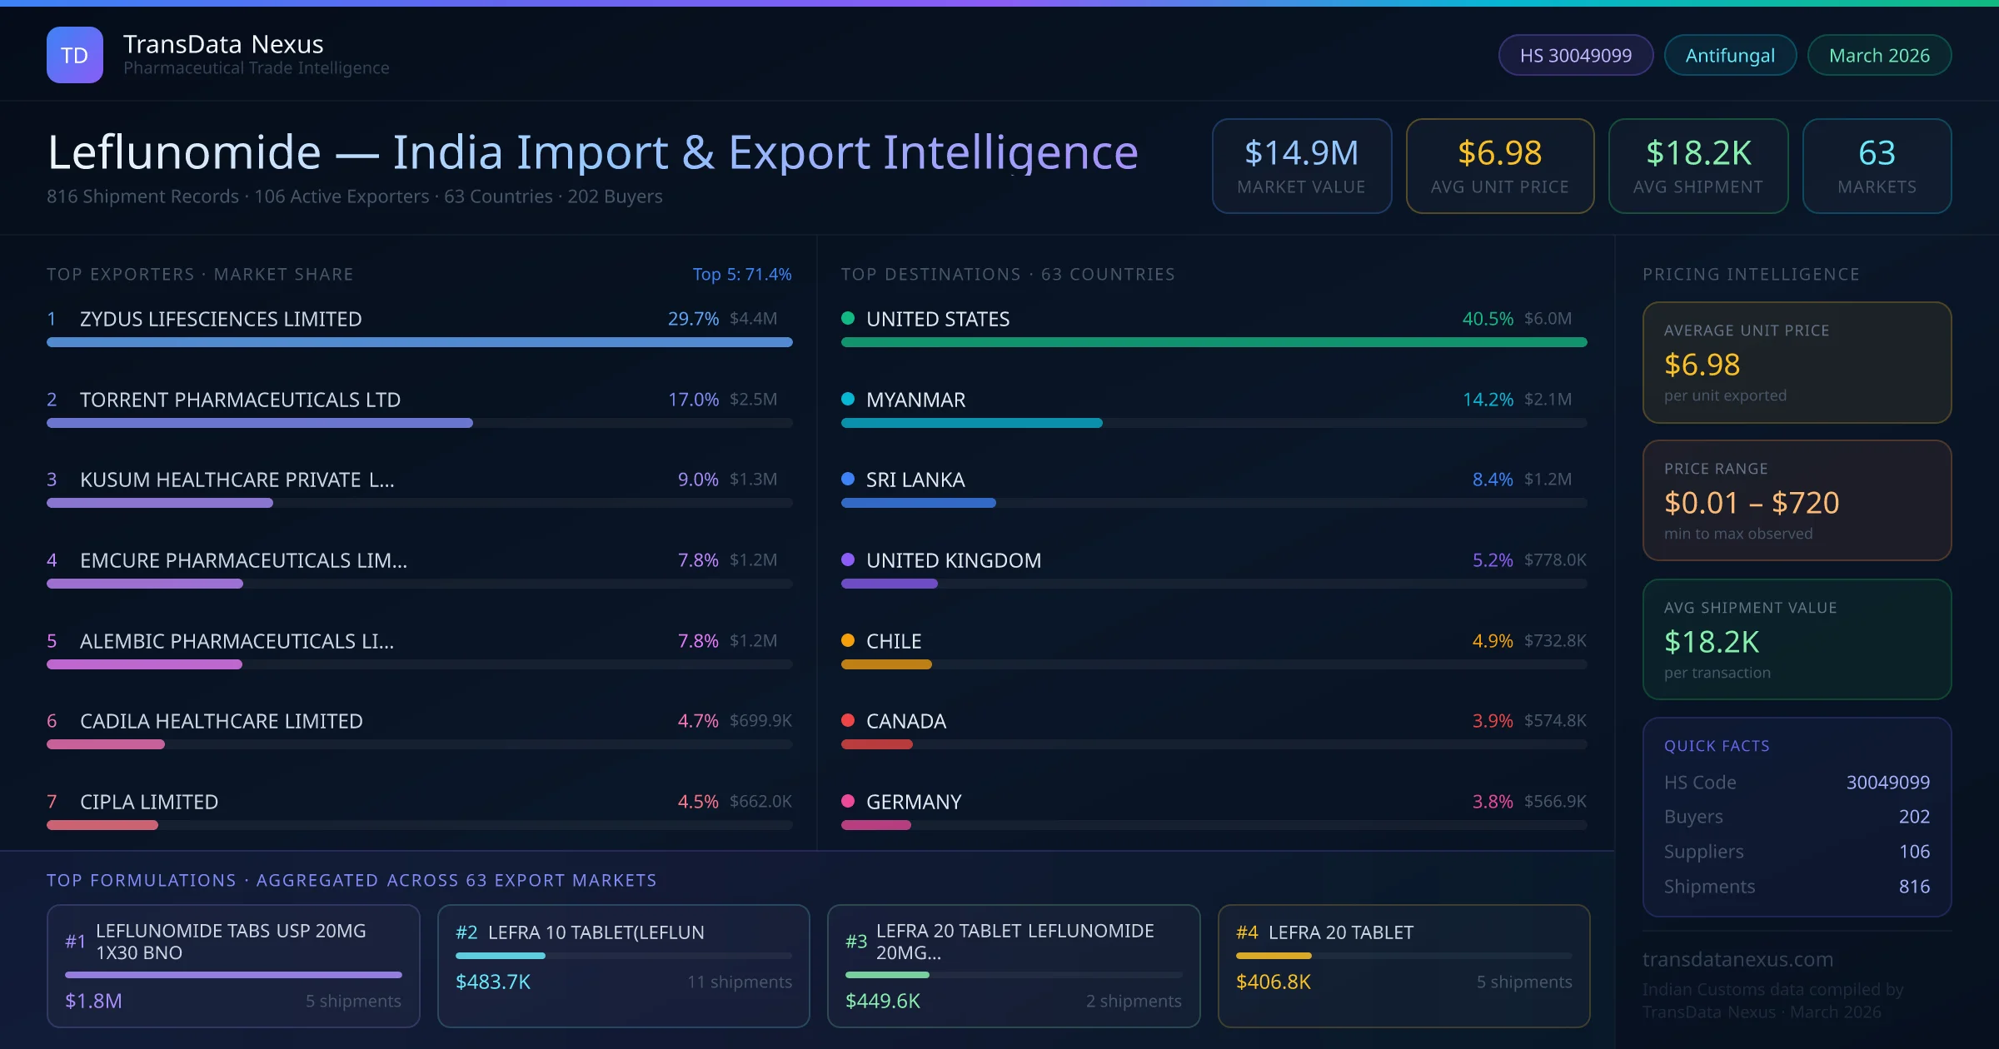Click the green dot beside United States
Image resolution: width=1999 pixels, height=1049 pixels.
click(x=848, y=318)
